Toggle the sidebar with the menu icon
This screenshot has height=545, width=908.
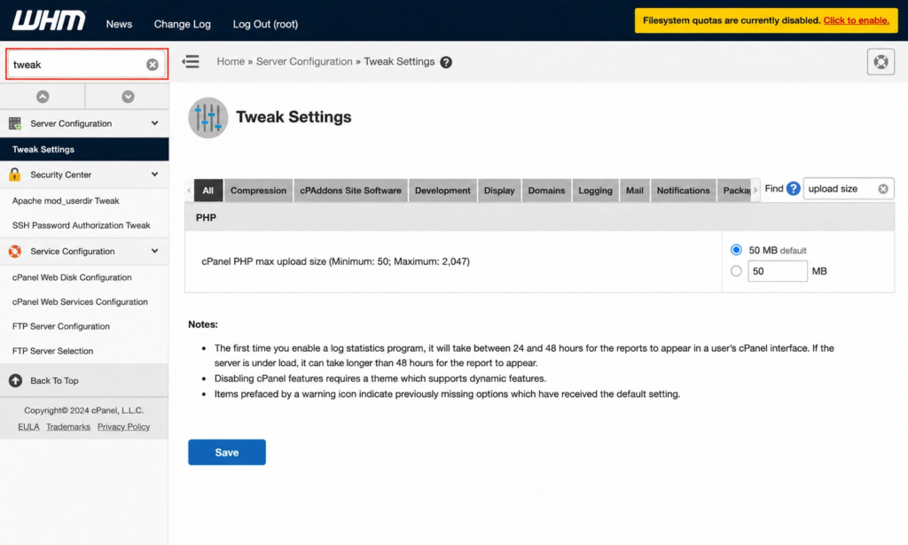point(191,61)
